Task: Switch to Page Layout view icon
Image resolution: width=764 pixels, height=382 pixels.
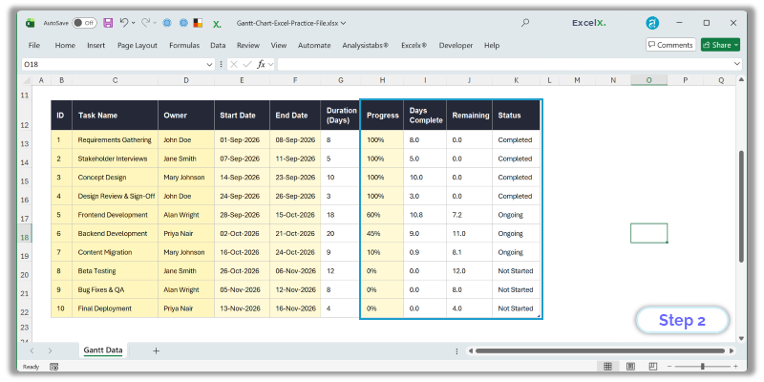Action: click(x=630, y=367)
